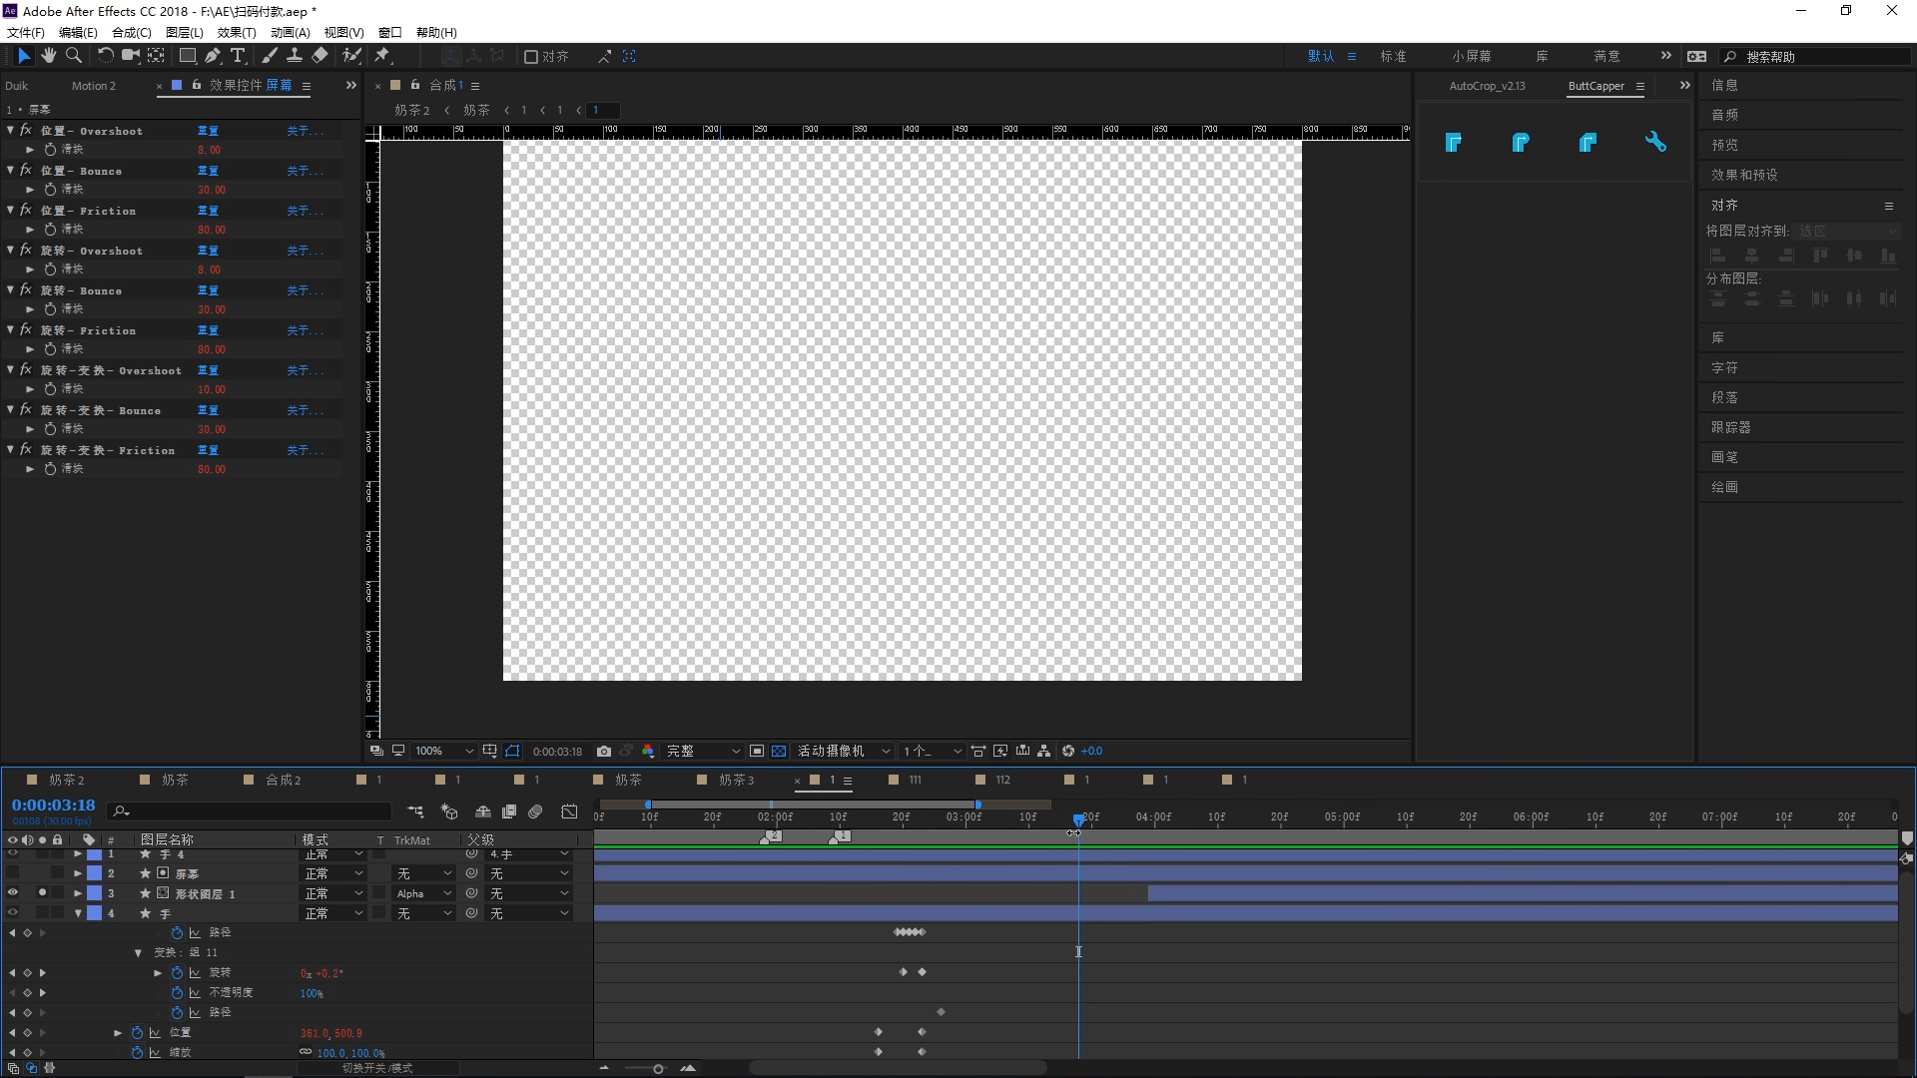1917x1078 pixels.
Task: Expand layer 2 屏幕 properties
Action: click(x=78, y=873)
